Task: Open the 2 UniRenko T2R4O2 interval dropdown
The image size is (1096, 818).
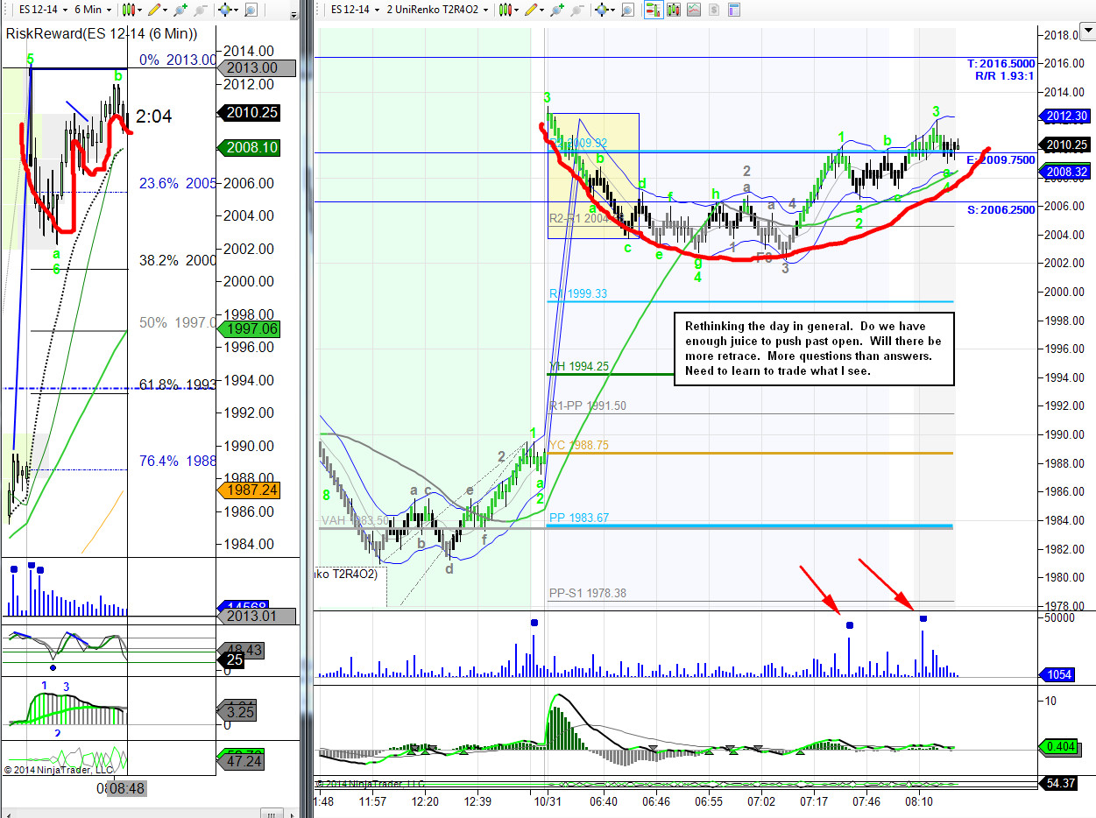Action: [438, 10]
